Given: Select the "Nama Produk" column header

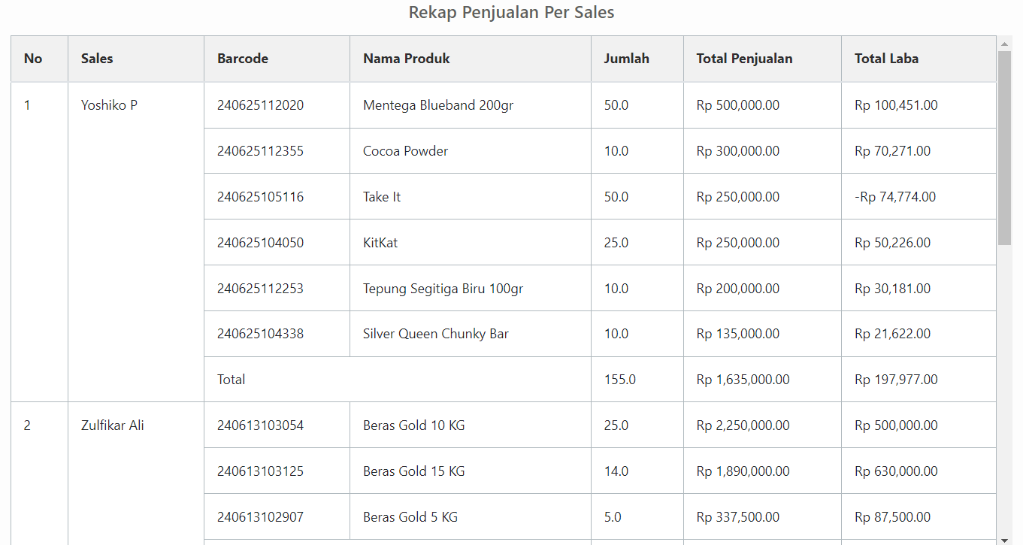Looking at the screenshot, I should (406, 59).
